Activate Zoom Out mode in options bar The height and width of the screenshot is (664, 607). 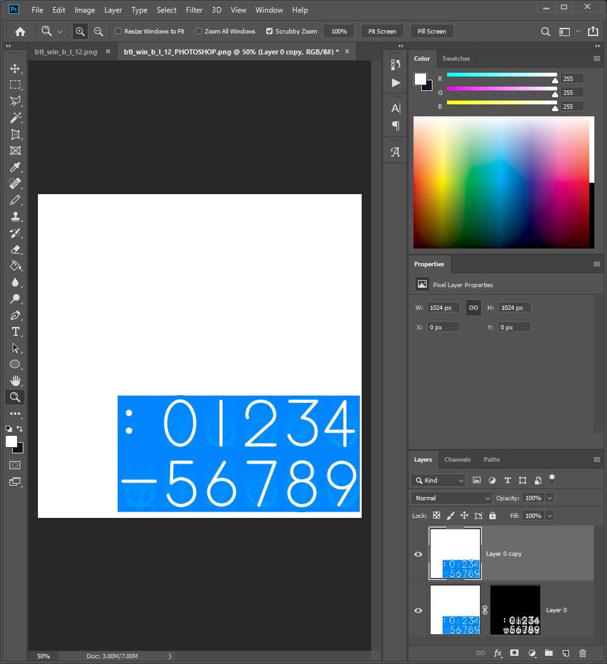click(98, 32)
